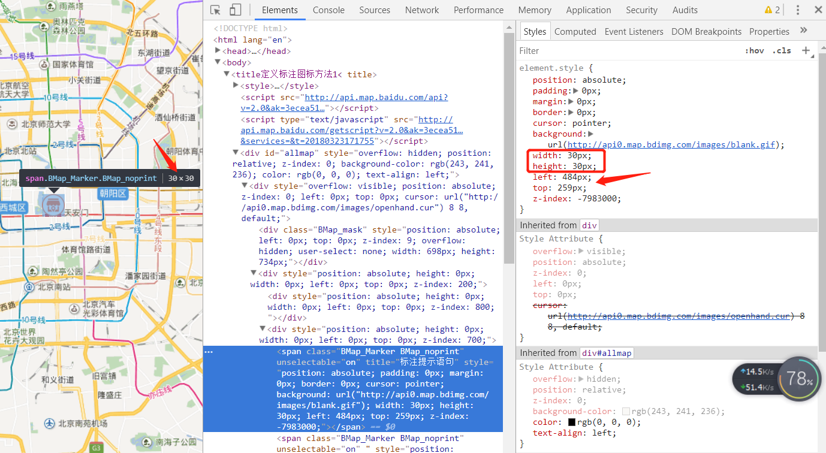Click the cursor: pointer declaration
This screenshot has height=453, width=826.
pyautogui.click(x=572, y=123)
